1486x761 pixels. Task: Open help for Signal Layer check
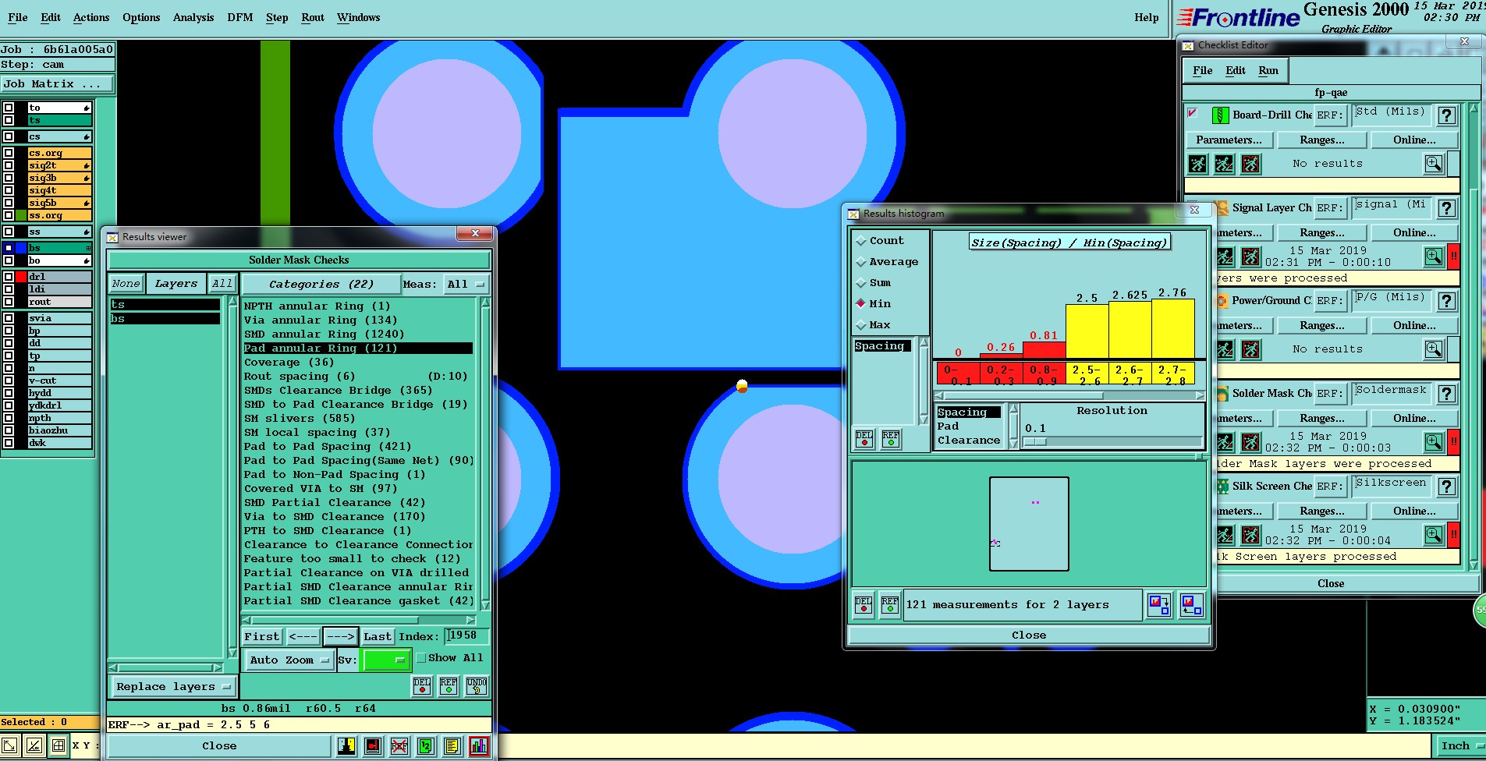pos(1447,208)
